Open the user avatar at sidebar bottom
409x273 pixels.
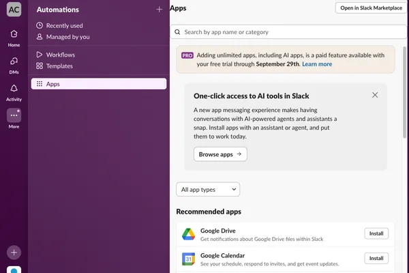pyautogui.click(x=14, y=270)
